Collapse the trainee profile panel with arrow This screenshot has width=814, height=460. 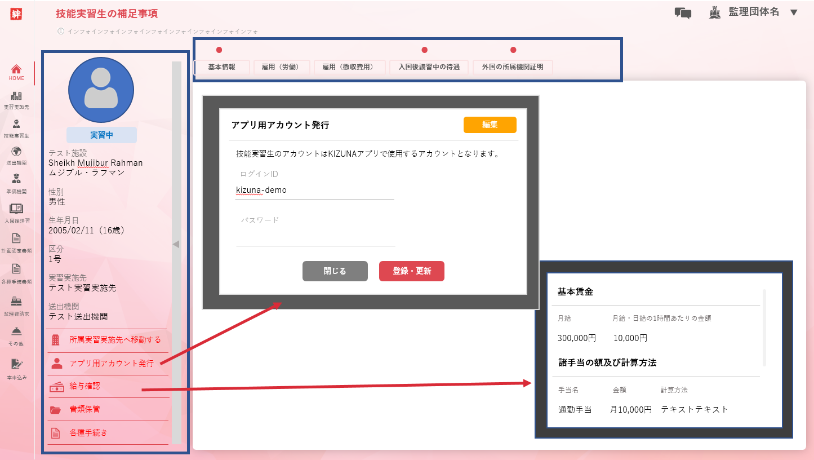(x=176, y=244)
